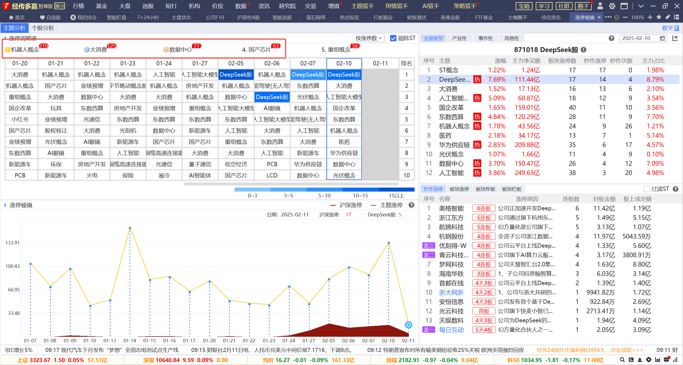Toggle the 教学 tutorial checkbox icon
Image resolution: width=683 pixels, height=365 pixels.
click(677, 28)
